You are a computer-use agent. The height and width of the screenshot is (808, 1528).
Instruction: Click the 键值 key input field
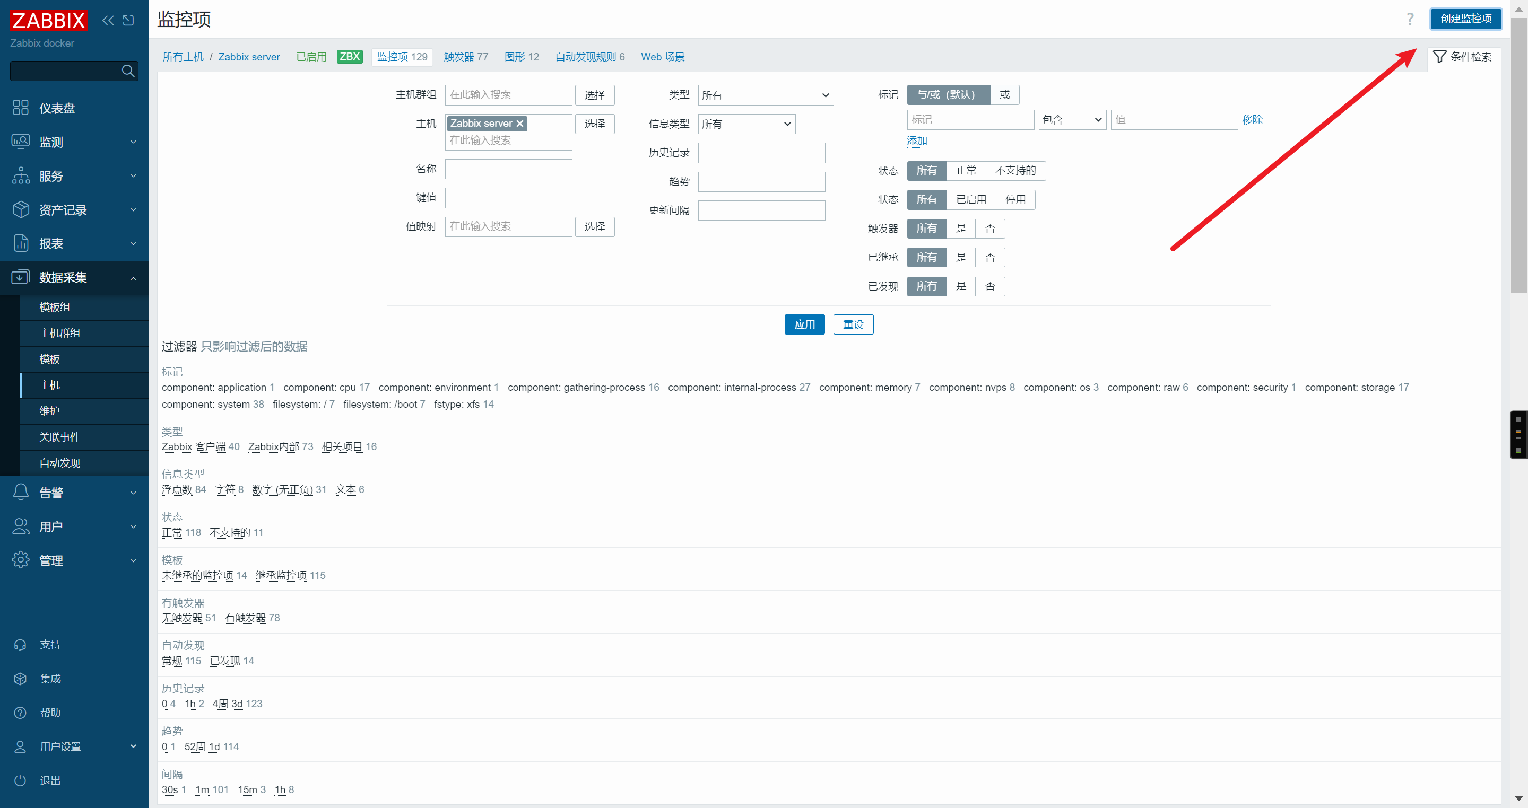tap(508, 198)
